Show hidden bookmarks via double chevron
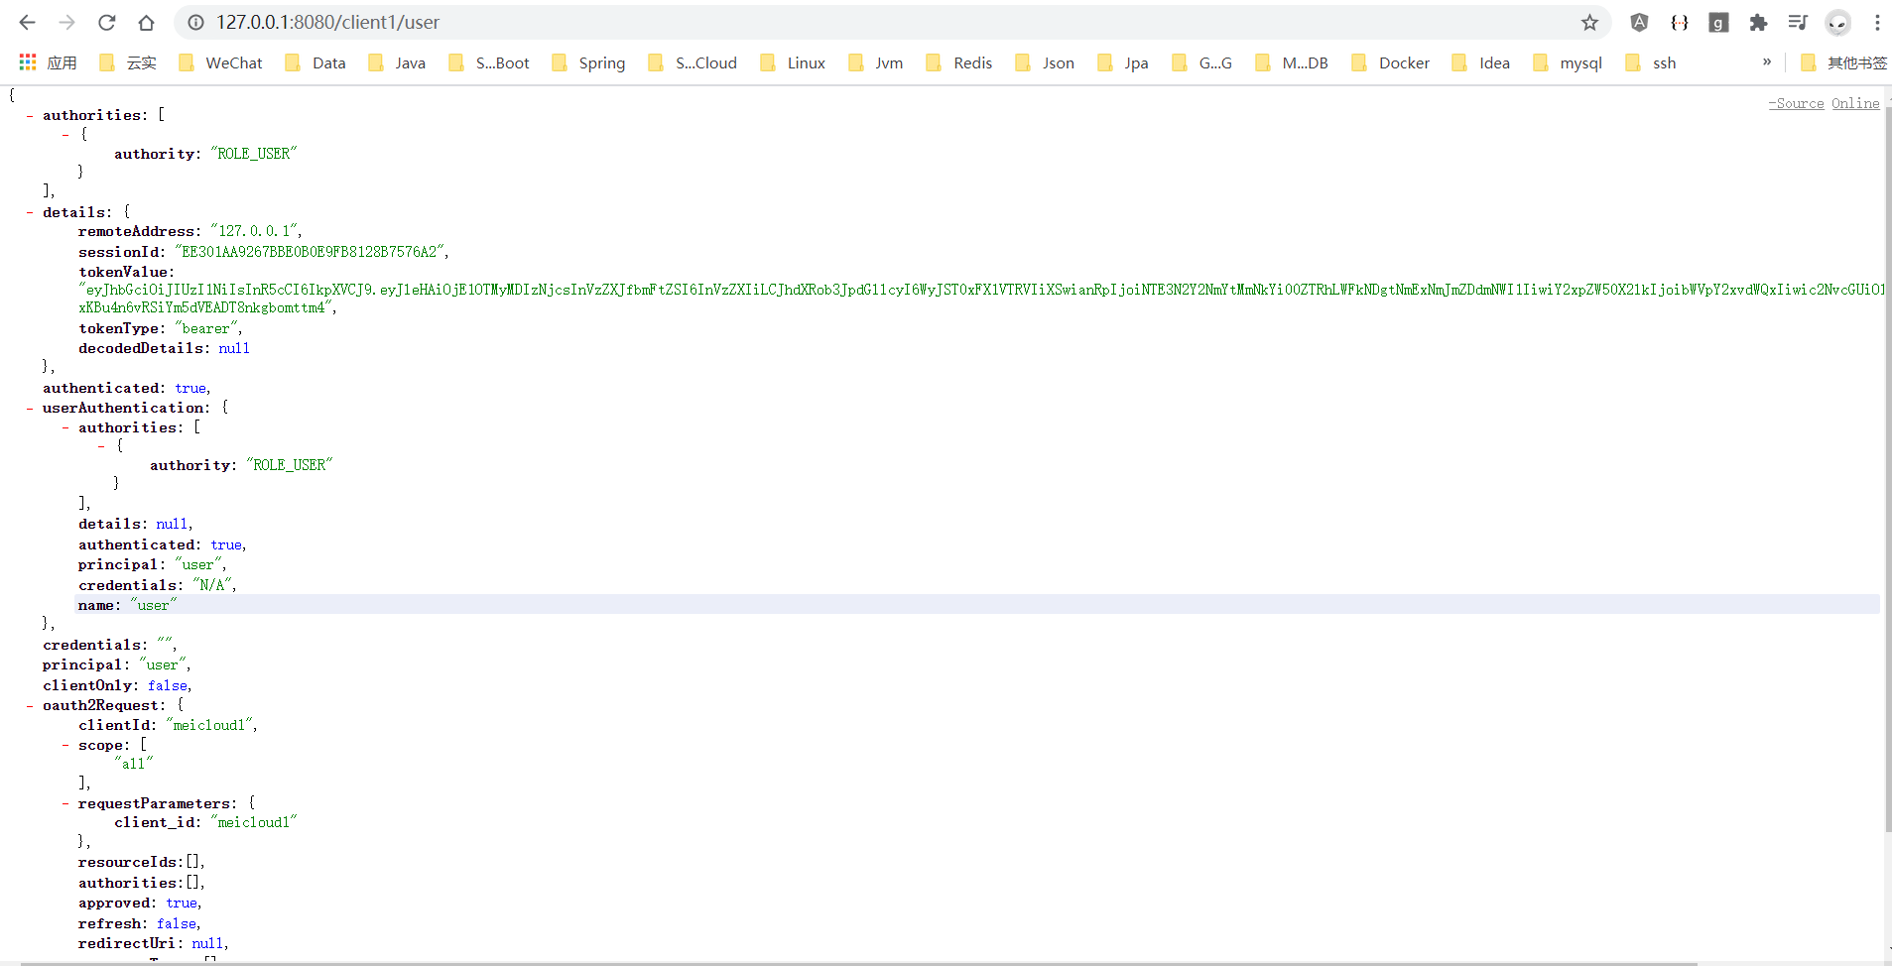Screen dimensions: 1892x966 [1767, 62]
